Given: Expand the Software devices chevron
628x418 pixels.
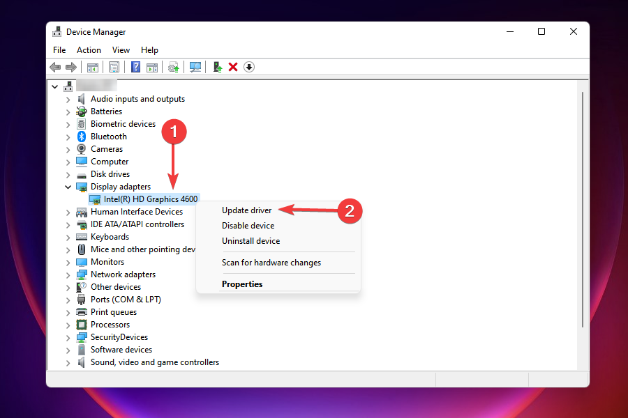Looking at the screenshot, I should 68,350.
